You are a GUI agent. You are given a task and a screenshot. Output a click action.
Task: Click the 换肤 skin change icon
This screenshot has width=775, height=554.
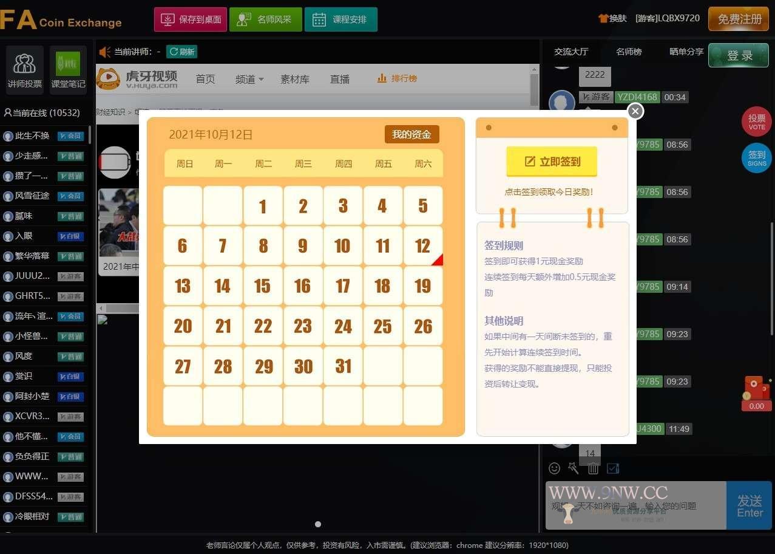point(612,18)
